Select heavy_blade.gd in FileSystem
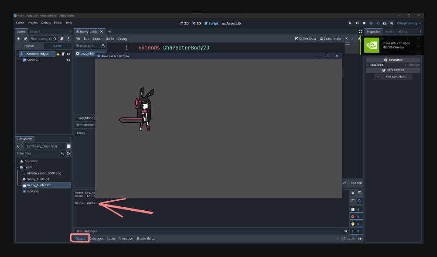437x257 pixels. [38, 179]
